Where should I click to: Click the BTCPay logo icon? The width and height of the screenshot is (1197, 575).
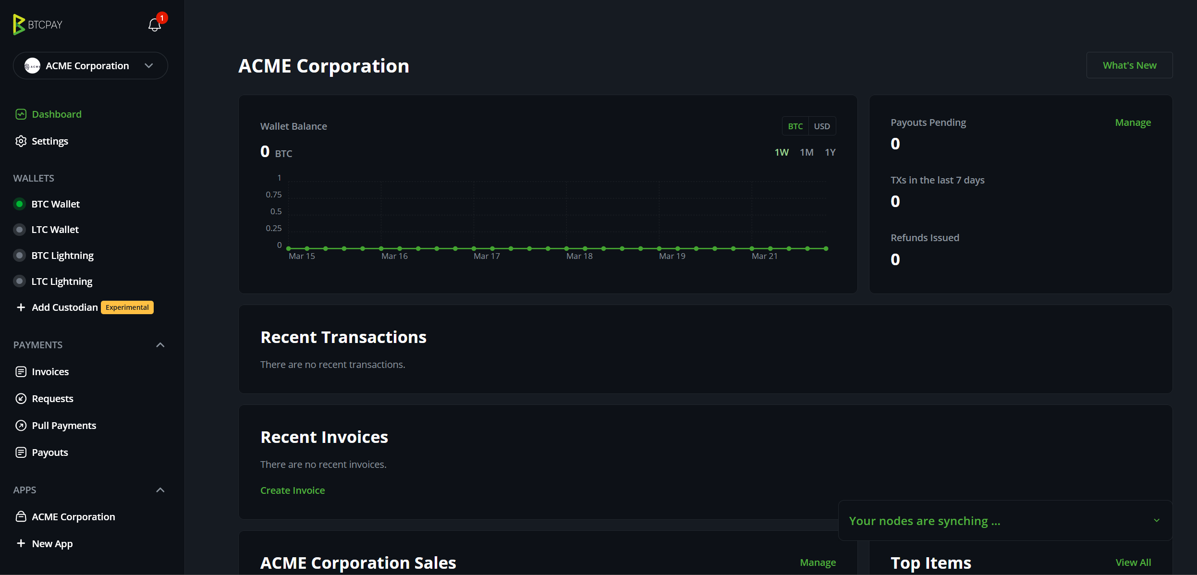[19, 24]
